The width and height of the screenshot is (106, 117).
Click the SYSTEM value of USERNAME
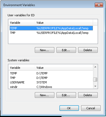[41, 82]
